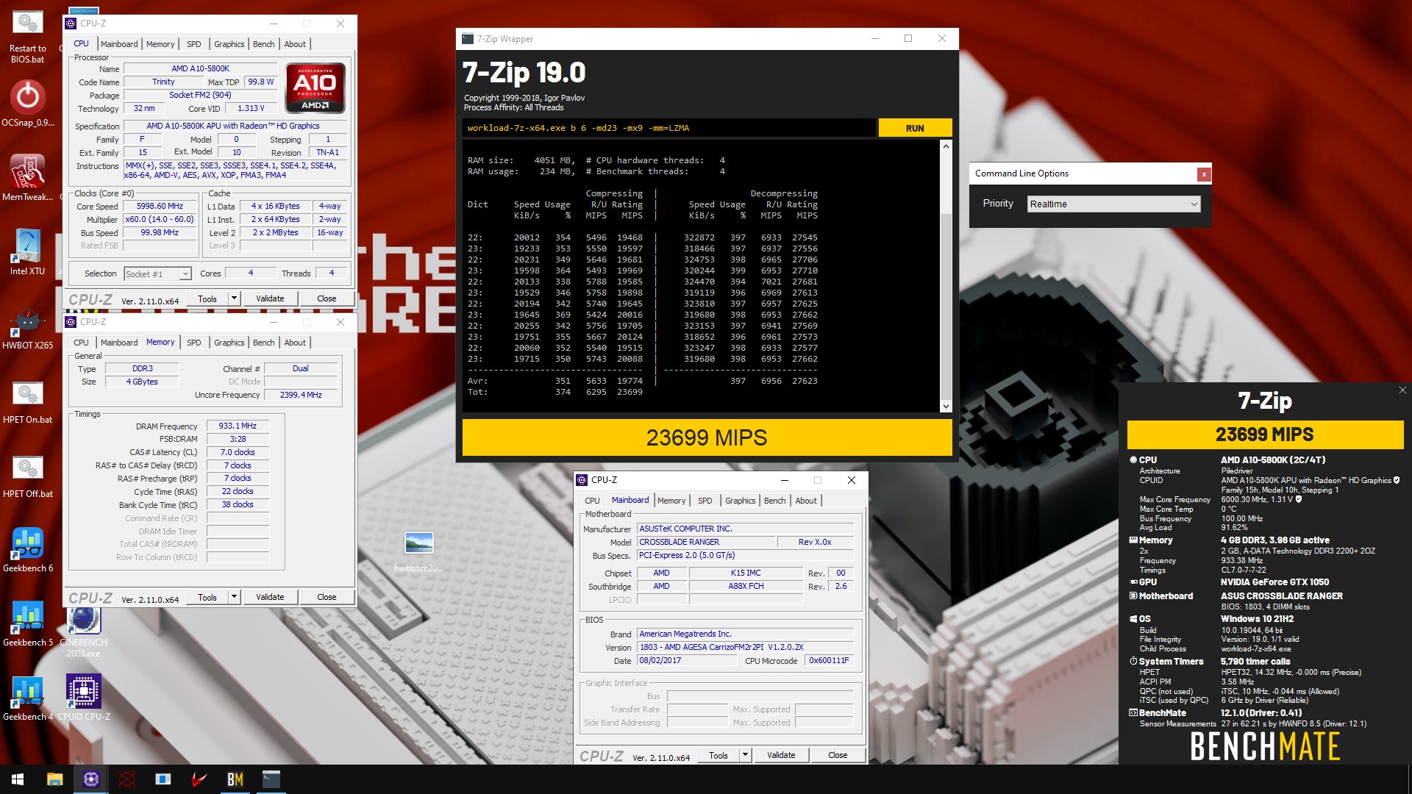Switch to SPD tab in top CPU-Z window
Image resolution: width=1412 pixels, height=794 pixels.
194,44
